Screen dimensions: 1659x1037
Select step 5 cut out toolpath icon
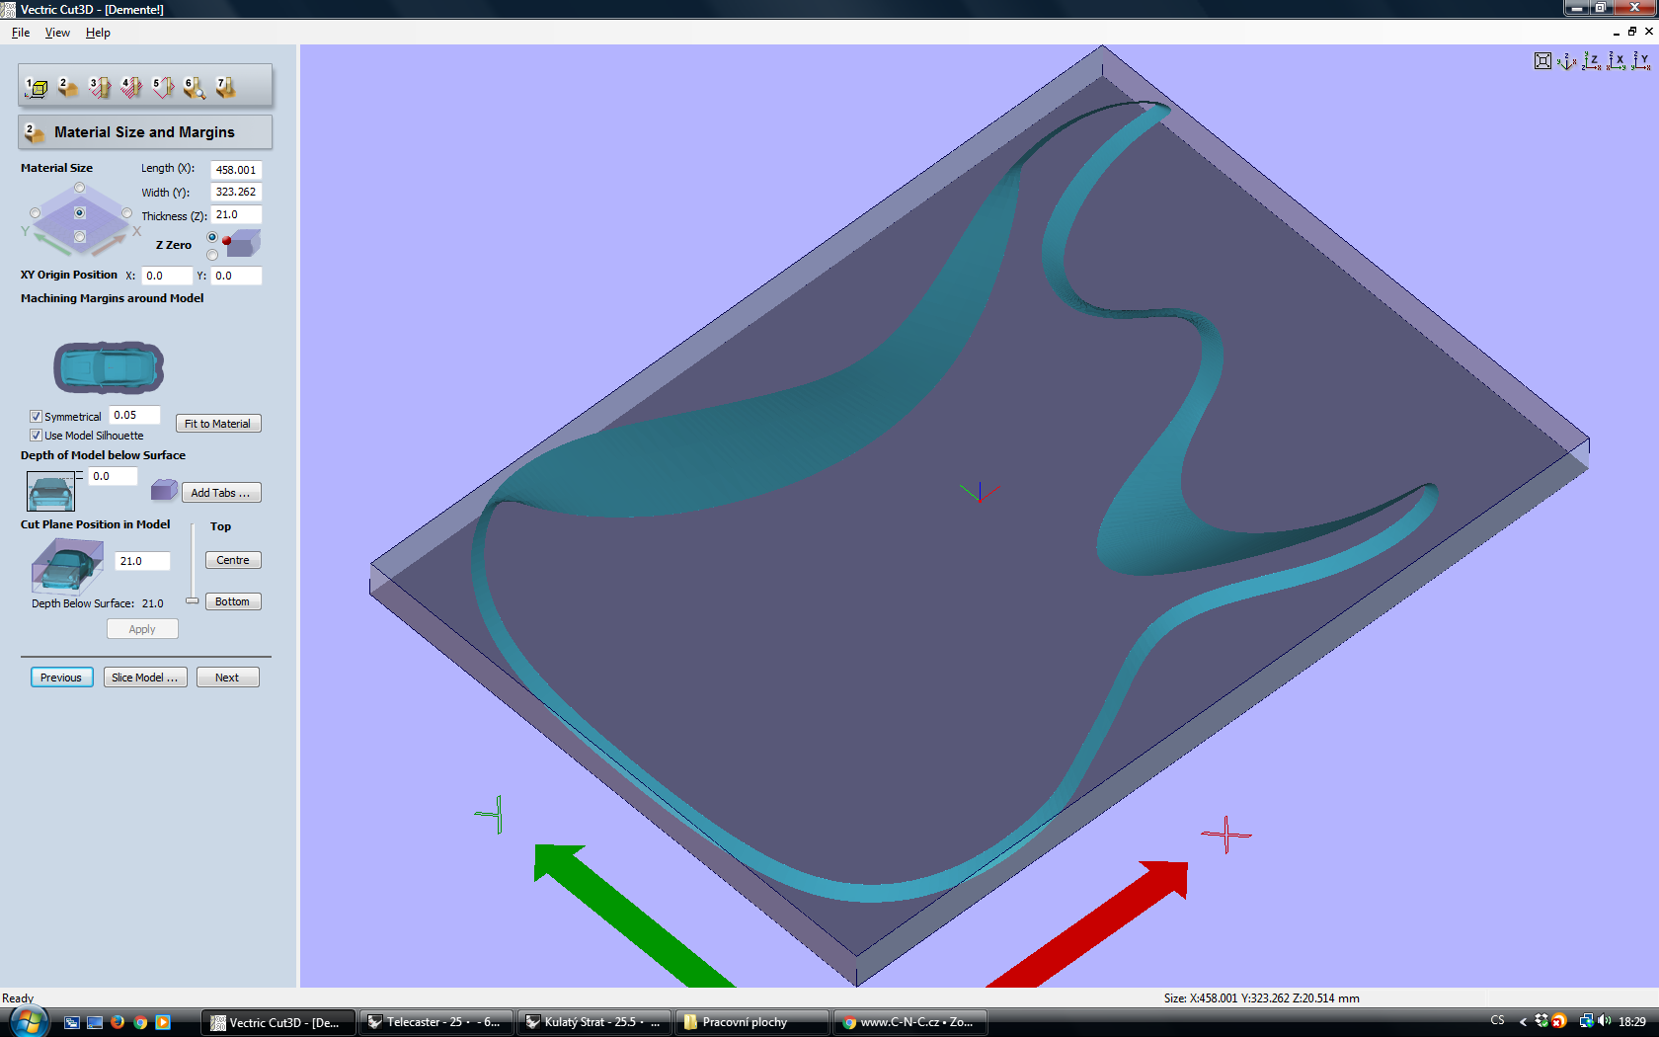point(163,88)
